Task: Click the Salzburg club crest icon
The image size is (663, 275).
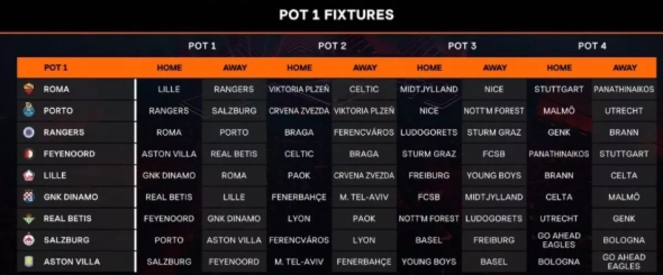Action: click(x=29, y=241)
